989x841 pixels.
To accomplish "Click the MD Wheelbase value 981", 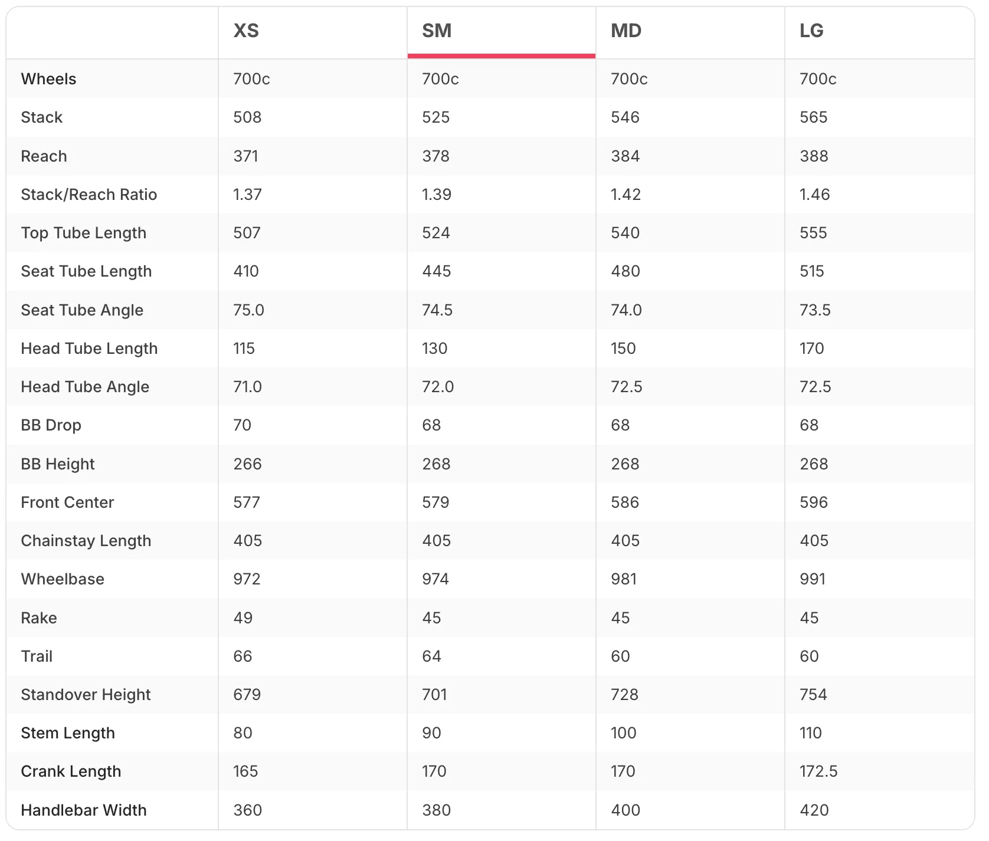I will coord(624,579).
